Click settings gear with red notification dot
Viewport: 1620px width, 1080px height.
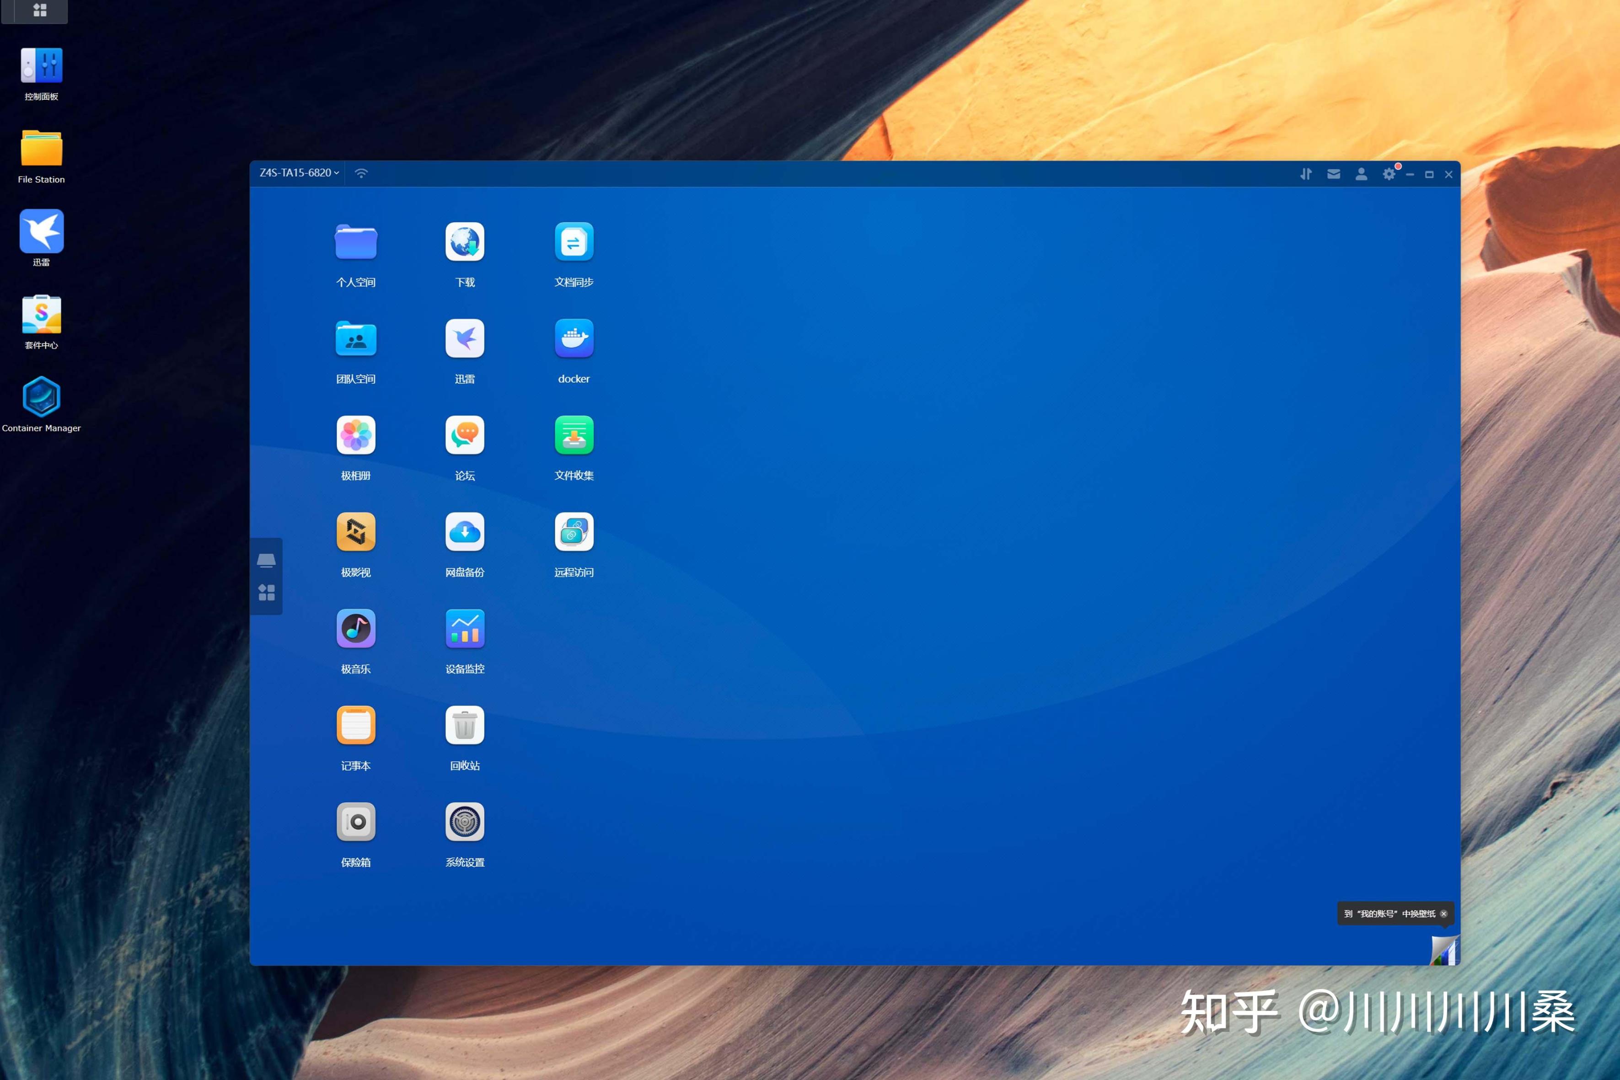click(1389, 174)
